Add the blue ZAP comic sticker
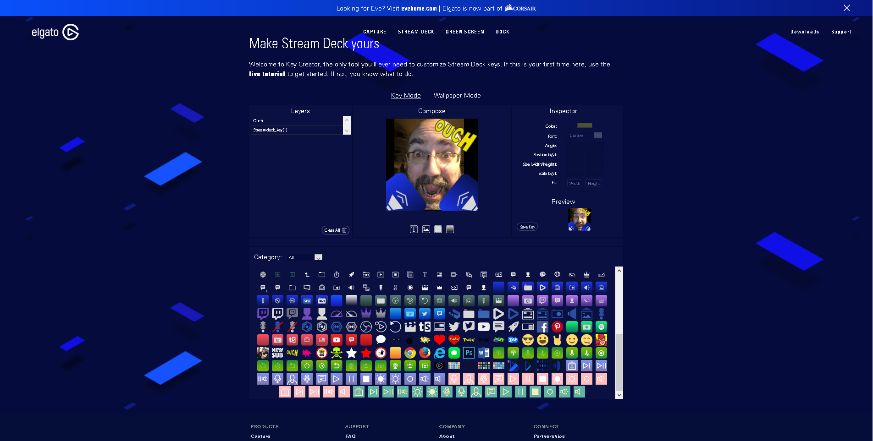873x441 pixels. pos(513,340)
